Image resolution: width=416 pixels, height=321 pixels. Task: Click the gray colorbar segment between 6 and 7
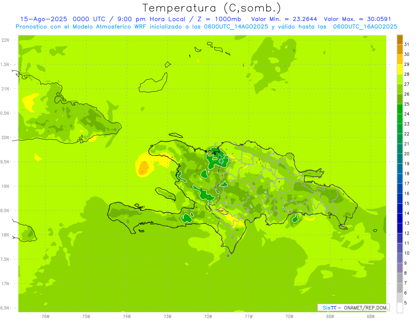pos(400,288)
